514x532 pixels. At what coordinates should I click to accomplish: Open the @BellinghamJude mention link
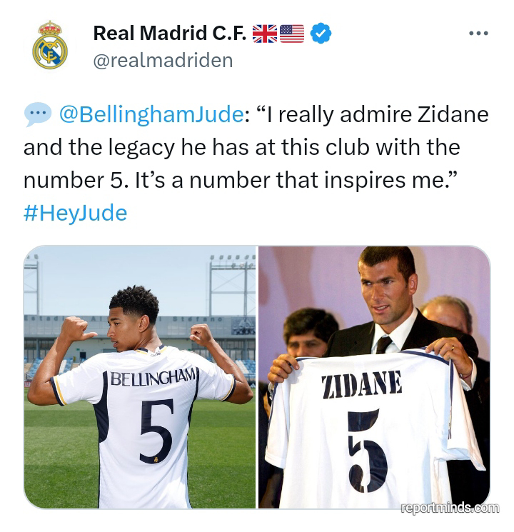point(151,114)
